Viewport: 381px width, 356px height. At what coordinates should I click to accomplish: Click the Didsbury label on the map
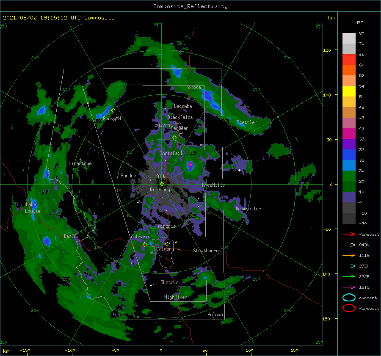(x=160, y=190)
